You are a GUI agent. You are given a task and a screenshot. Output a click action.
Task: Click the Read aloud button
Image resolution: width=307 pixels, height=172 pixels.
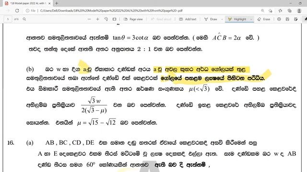161,19
